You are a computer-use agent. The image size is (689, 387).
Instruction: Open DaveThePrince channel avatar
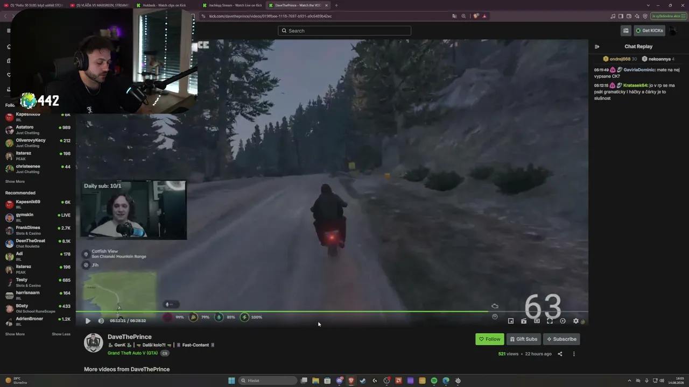(x=93, y=343)
